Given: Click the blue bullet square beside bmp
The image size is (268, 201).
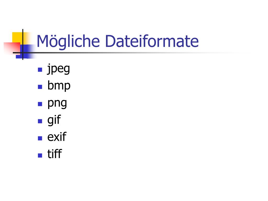Looking at the screenshot, I should (x=40, y=87).
